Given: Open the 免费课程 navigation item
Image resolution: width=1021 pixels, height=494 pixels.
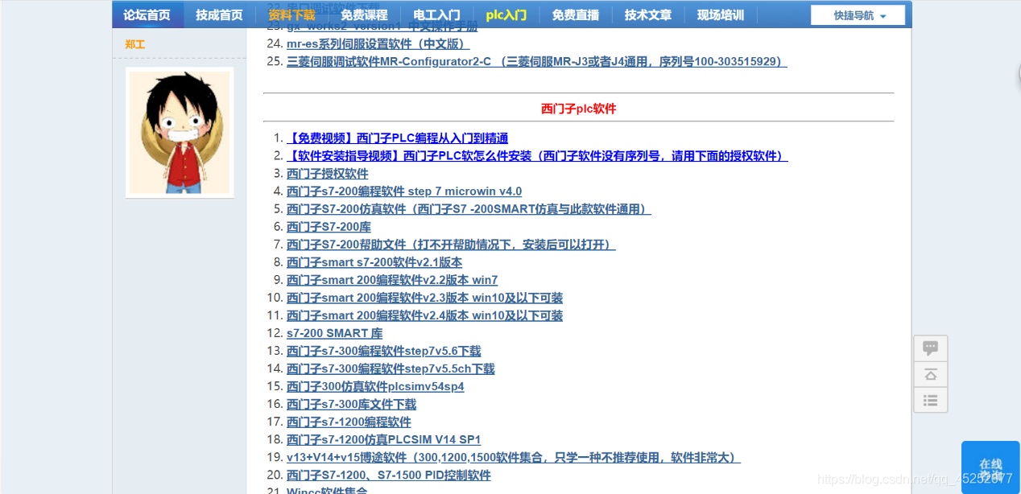Looking at the screenshot, I should pyautogui.click(x=364, y=14).
